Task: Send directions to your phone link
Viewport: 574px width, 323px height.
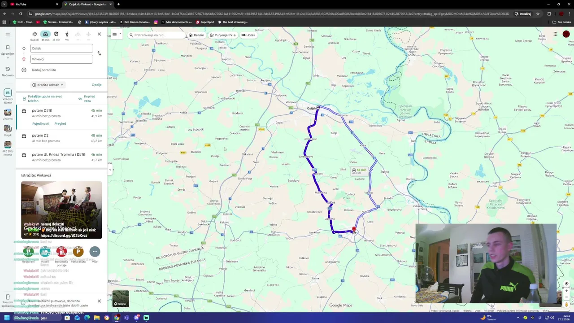Action: (x=44, y=98)
